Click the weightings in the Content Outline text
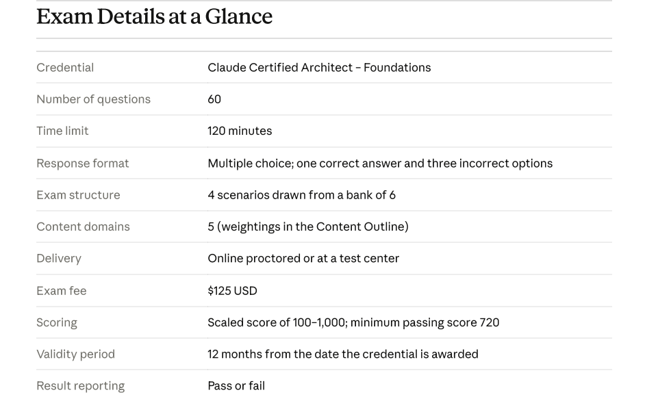Viewport: 645px width, 412px height. click(313, 227)
